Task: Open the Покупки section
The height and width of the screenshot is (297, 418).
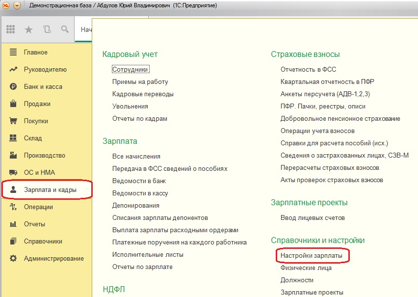Action: (36, 121)
